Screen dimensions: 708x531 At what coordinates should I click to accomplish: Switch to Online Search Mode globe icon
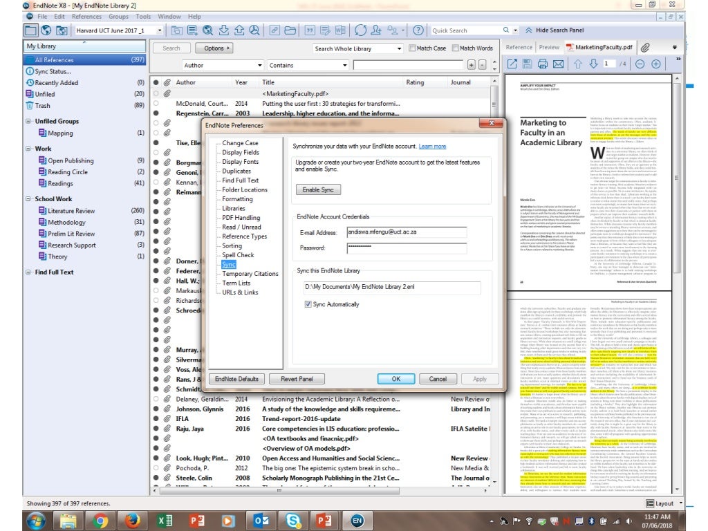point(46,30)
